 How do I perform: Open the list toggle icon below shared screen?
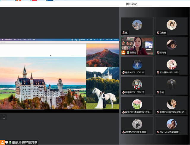point(3,117)
